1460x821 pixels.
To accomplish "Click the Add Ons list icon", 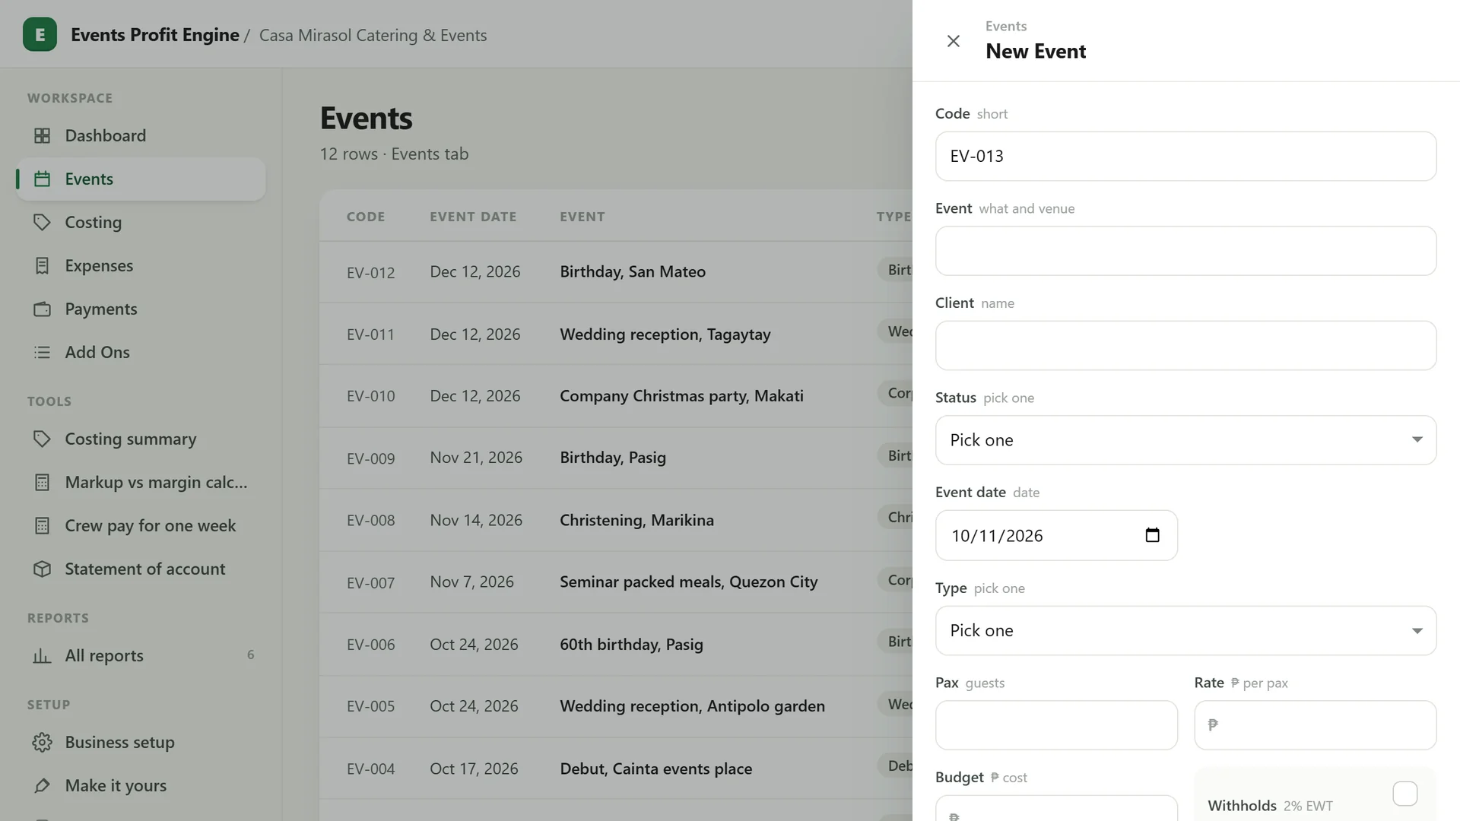I will pos(43,352).
